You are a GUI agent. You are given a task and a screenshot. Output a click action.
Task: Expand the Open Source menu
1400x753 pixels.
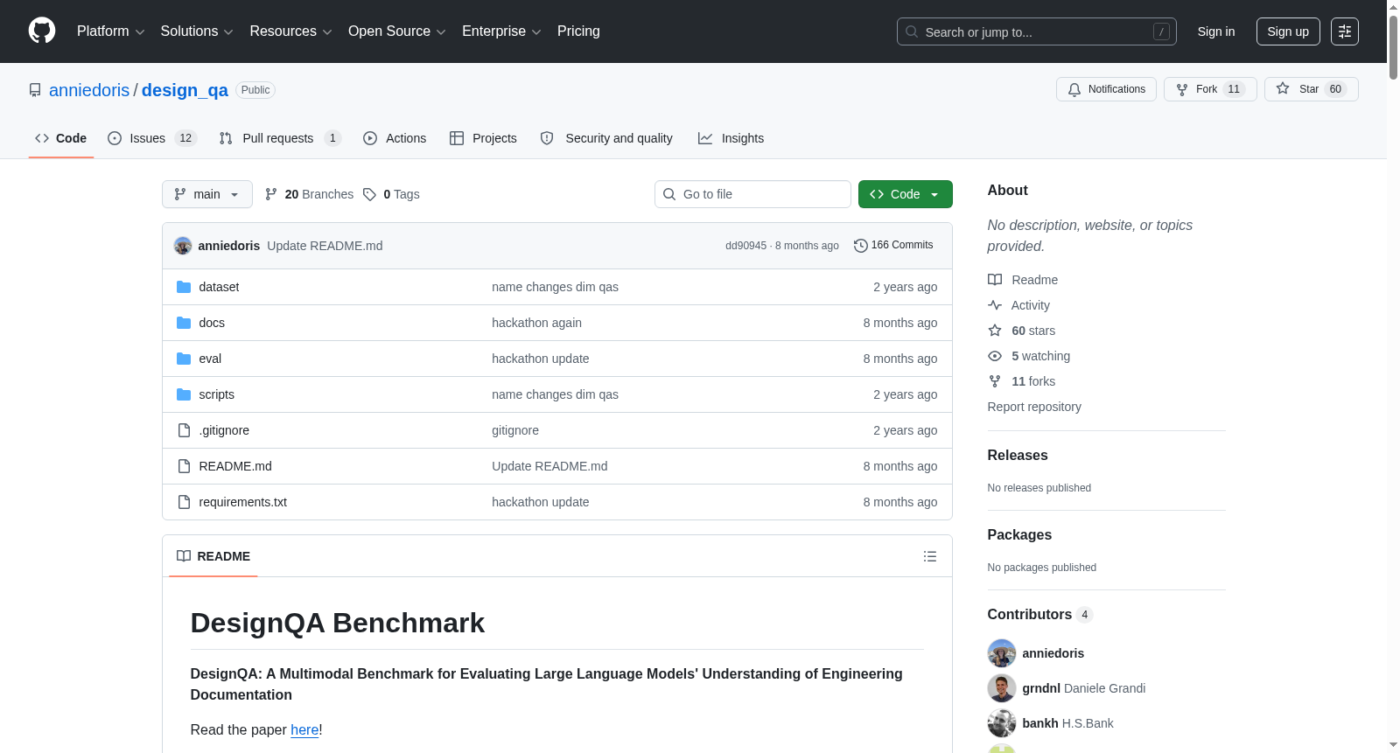pyautogui.click(x=397, y=31)
